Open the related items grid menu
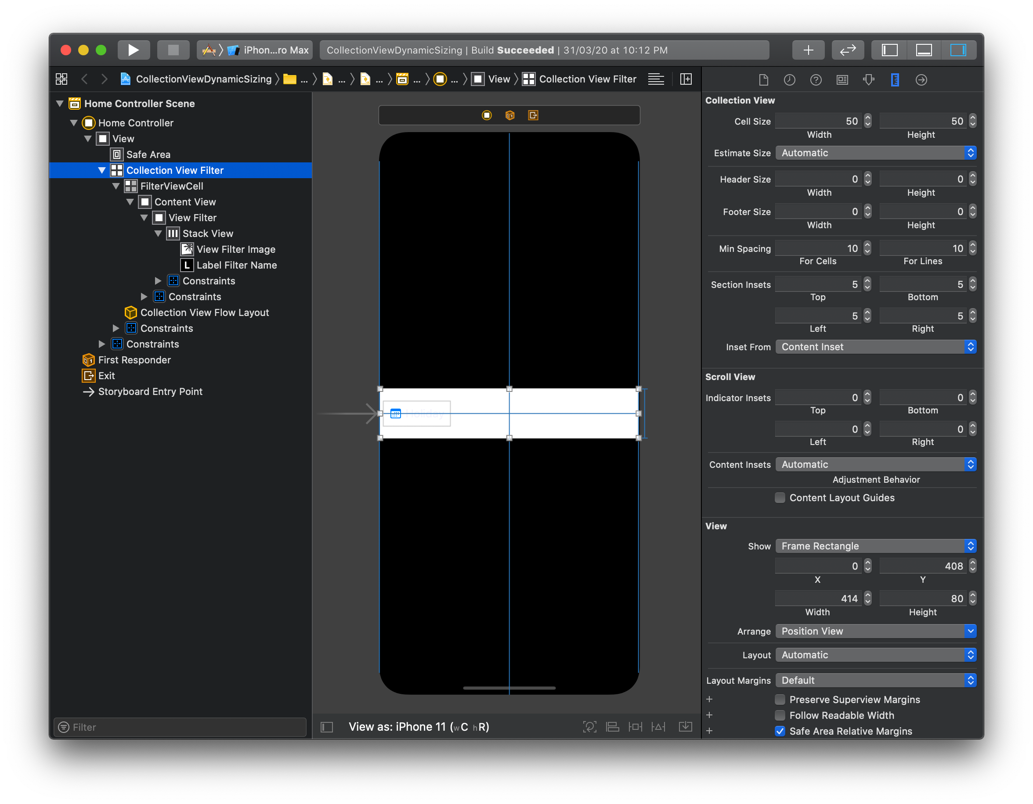 coord(61,79)
